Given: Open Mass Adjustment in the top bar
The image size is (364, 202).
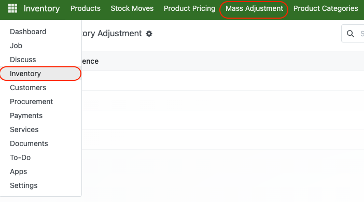Looking at the screenshot, I should [254, 9].
